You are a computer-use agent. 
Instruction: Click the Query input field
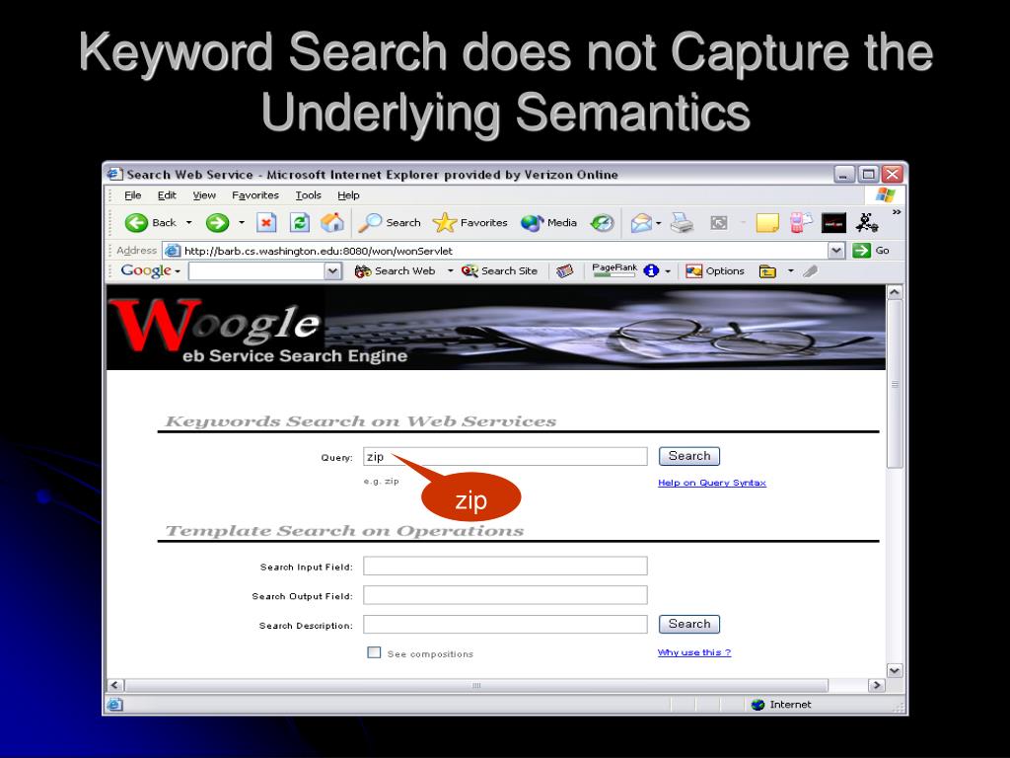click(505, 456)
